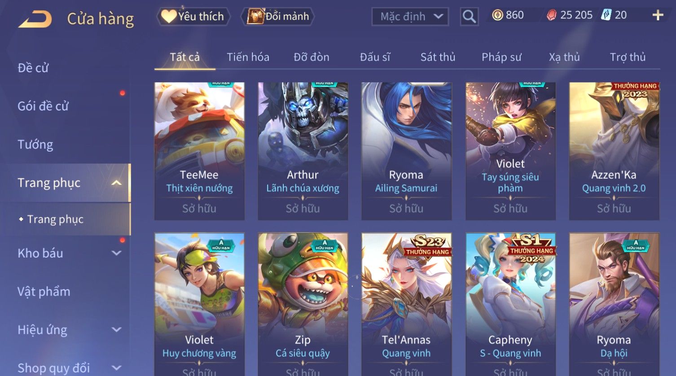
Task: Select the Trang phục sub-item
Action: click(x=55, y=219)
